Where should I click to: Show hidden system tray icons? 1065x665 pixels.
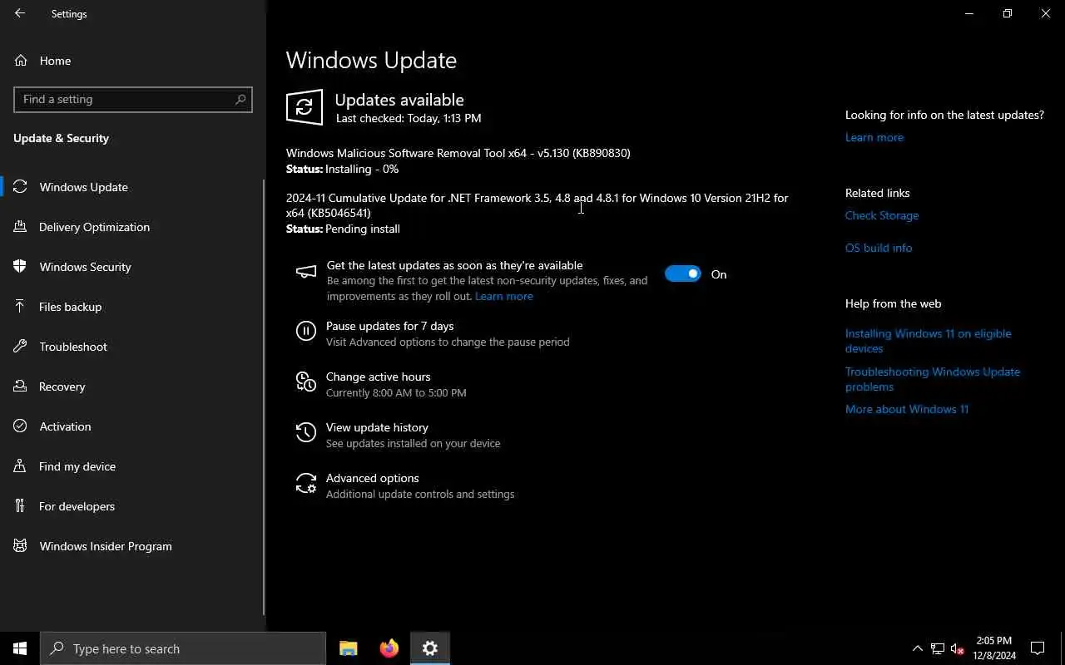(x=918, y=648)
